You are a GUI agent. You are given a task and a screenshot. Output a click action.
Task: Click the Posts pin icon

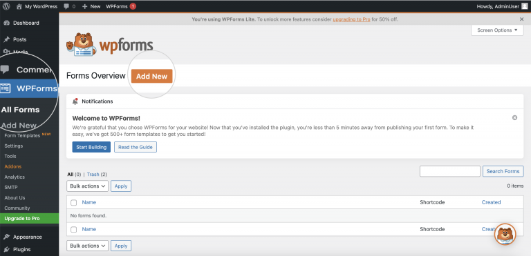(x=6, y=39)
